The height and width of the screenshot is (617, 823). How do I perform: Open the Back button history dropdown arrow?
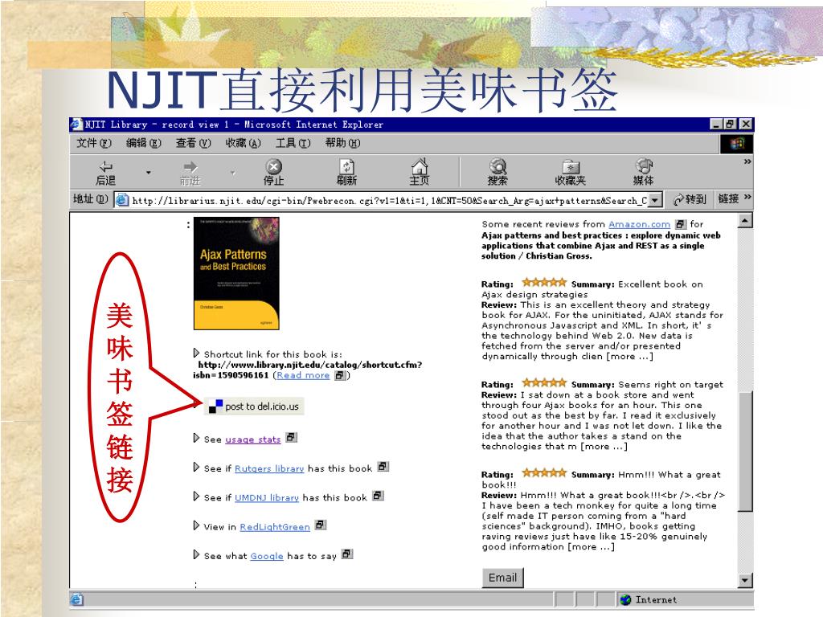click(x=148, y=173)
